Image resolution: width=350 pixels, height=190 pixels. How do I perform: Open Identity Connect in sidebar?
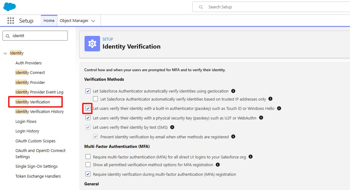(x=30, y=72)
